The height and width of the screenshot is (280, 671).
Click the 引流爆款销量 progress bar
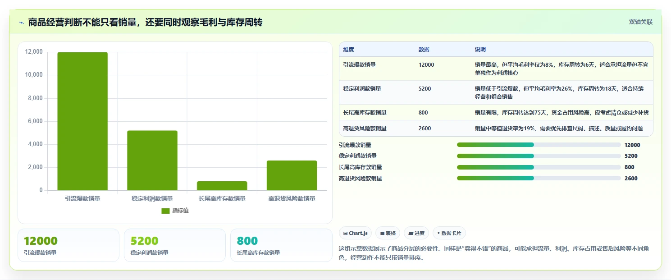click(x=539, y=145)
